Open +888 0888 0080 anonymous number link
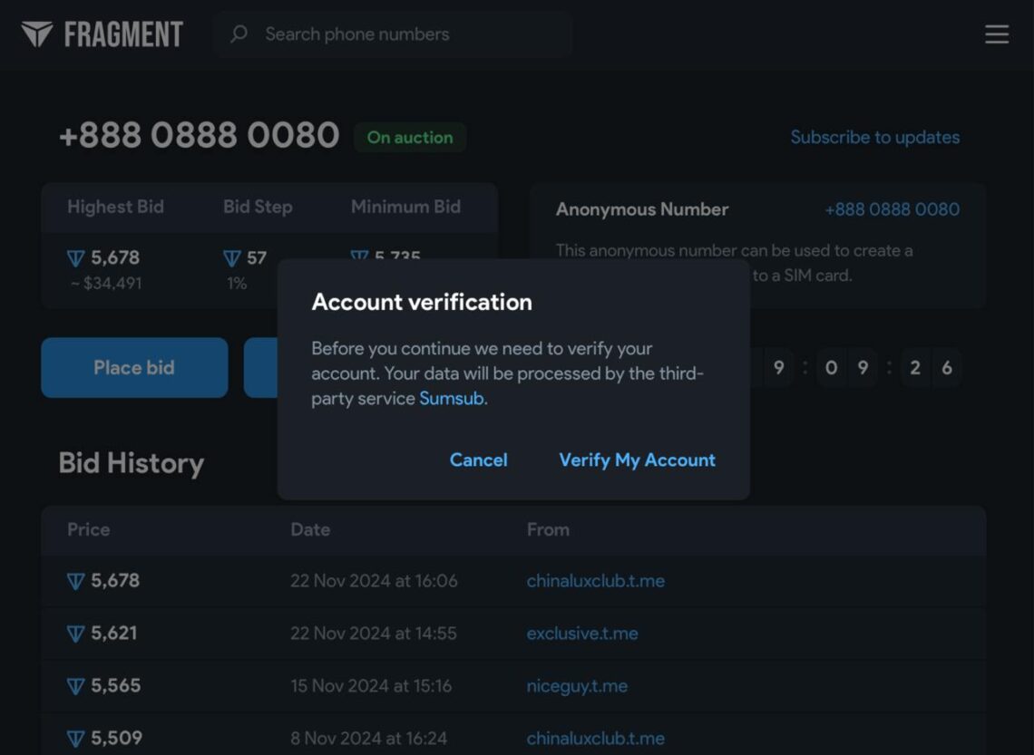Image resolution: width=1034 pixels, height=755 pixels. pos(892,209)
